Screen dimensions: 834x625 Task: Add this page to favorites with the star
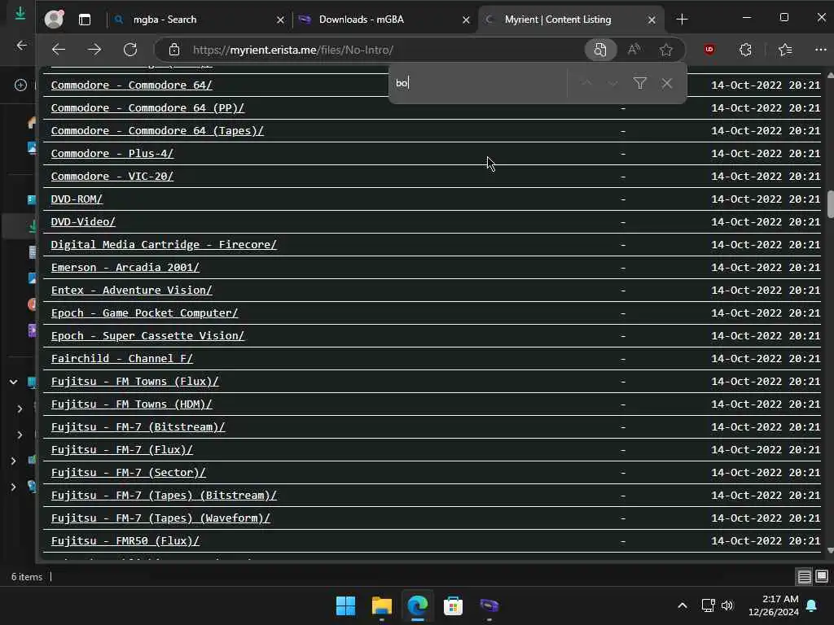tap(666, 50)
